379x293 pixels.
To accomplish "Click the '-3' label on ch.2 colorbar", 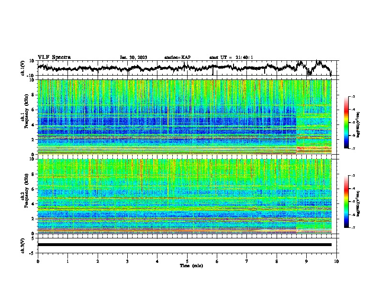I will pyautogui.click(x=353, y=176).
